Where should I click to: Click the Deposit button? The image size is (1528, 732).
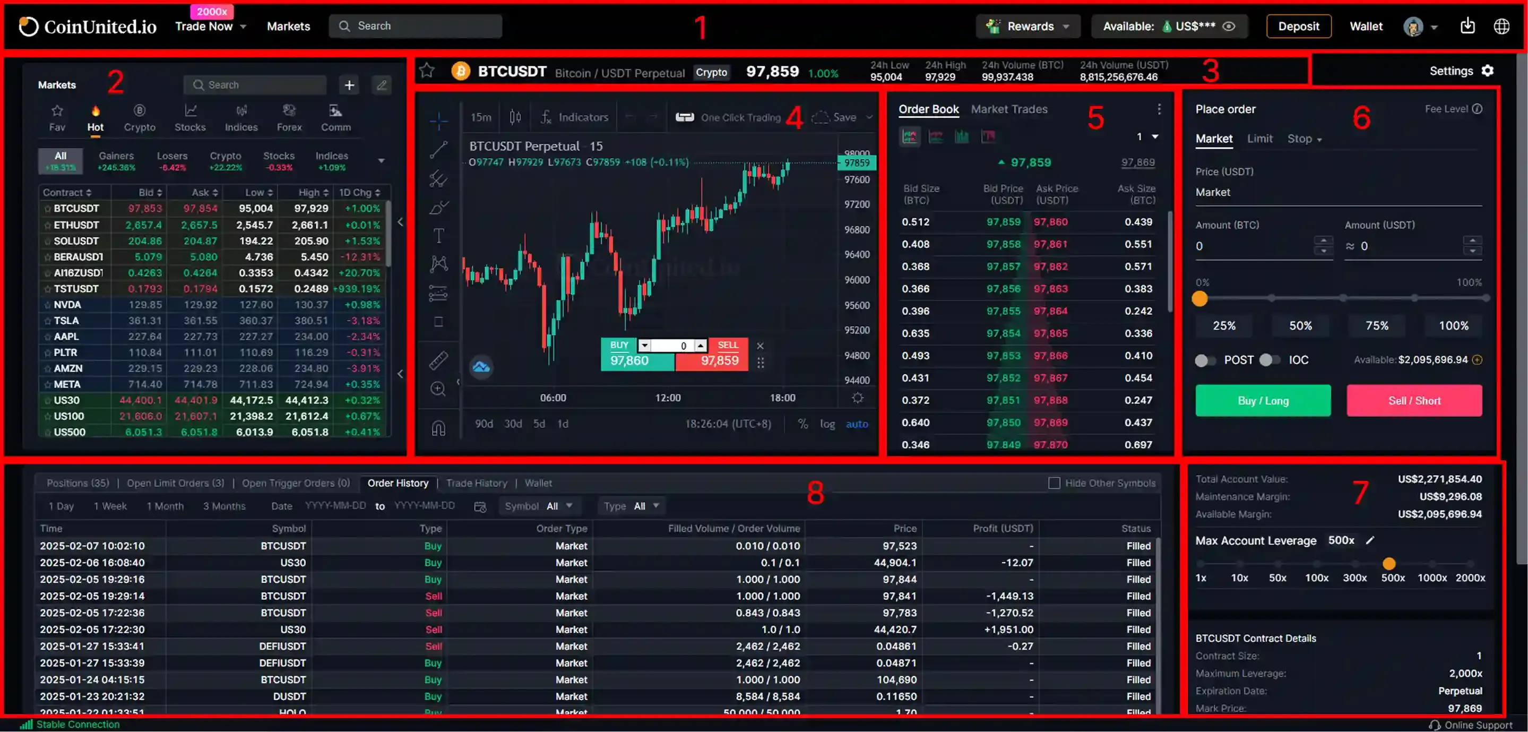point(1298,26)
